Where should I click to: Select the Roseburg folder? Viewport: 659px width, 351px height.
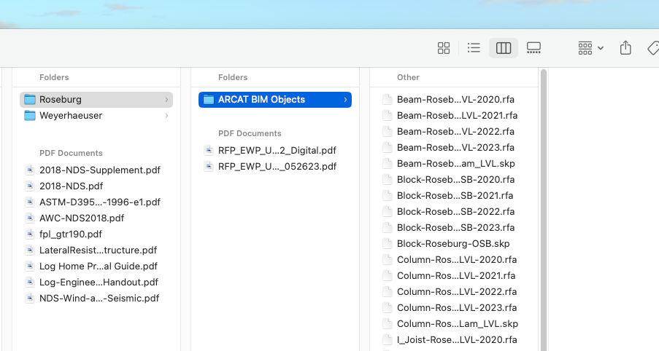coord(96,99)
